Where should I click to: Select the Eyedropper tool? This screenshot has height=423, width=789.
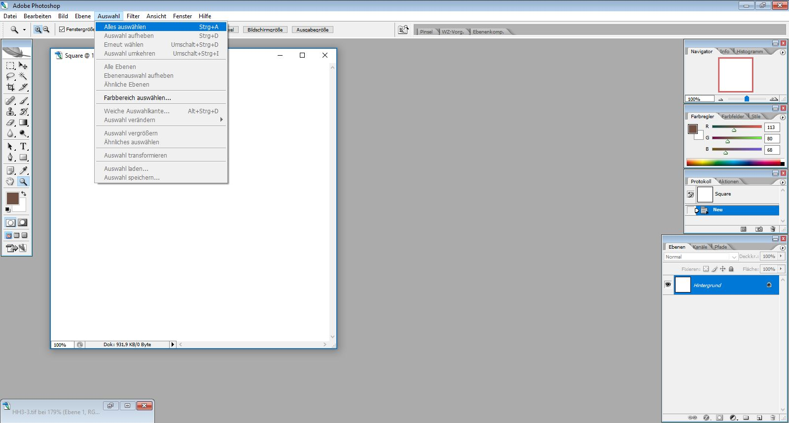pyautogui.click(x=23, y=170)
